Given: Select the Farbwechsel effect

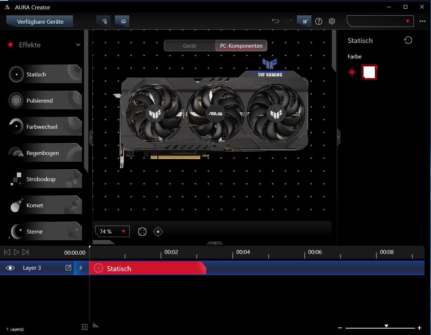Looking at the screenshot, I should tap(45, 127).
